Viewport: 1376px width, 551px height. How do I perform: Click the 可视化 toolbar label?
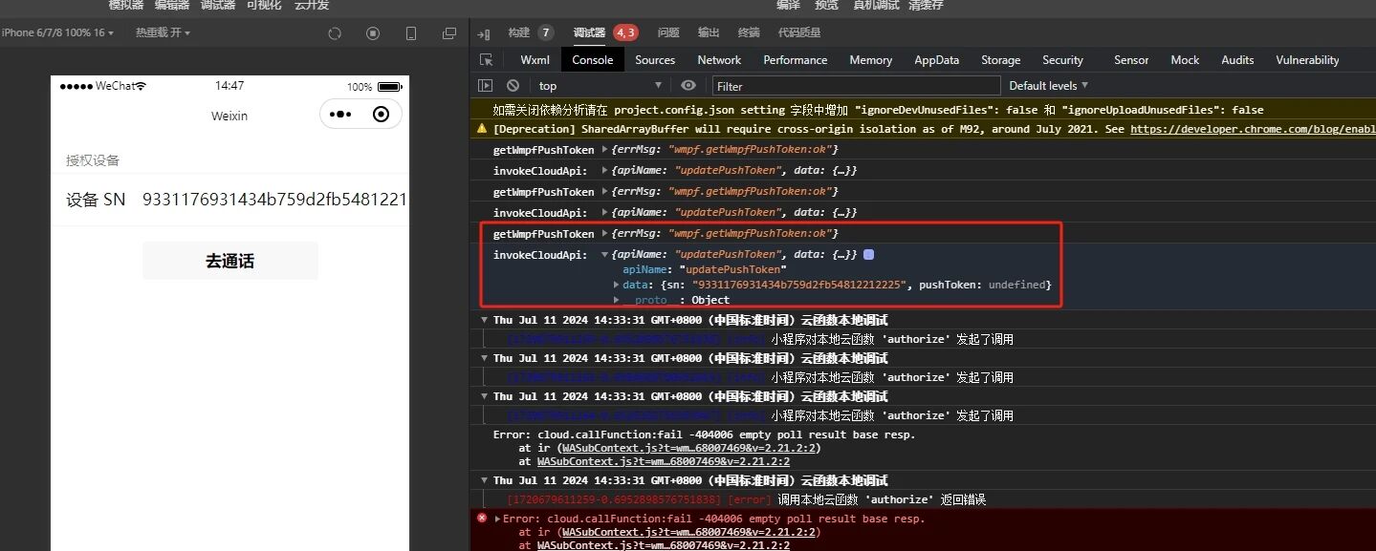264,5
